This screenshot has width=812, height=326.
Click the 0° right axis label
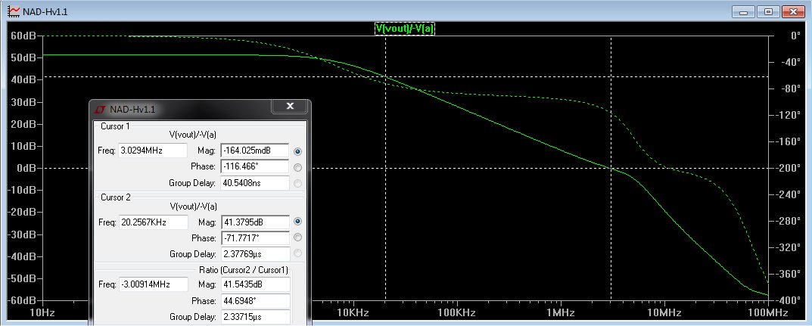(x=795, y=36)
